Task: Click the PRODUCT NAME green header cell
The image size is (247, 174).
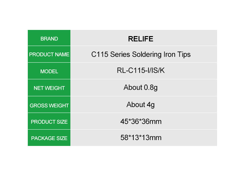Action: point(49,54)
